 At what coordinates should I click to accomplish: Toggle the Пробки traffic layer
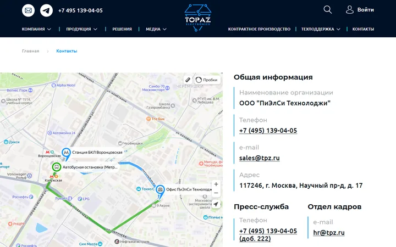click(x=207, y=80)
